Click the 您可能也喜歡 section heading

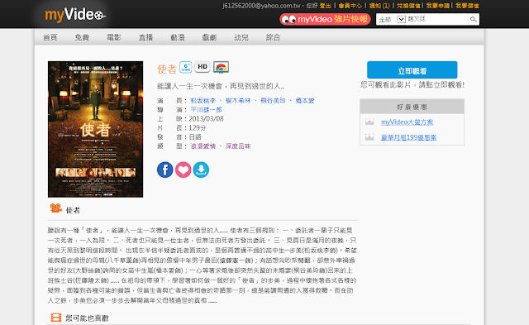click(87, 318)
